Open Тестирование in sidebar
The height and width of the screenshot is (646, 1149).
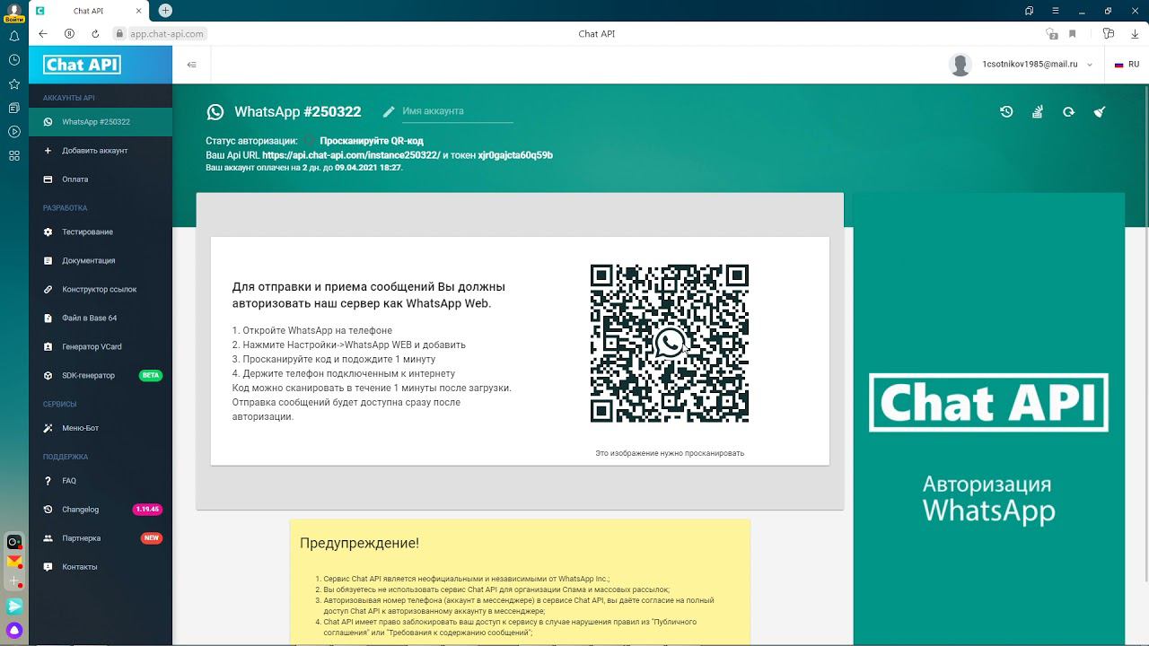[x=101, y=232]
